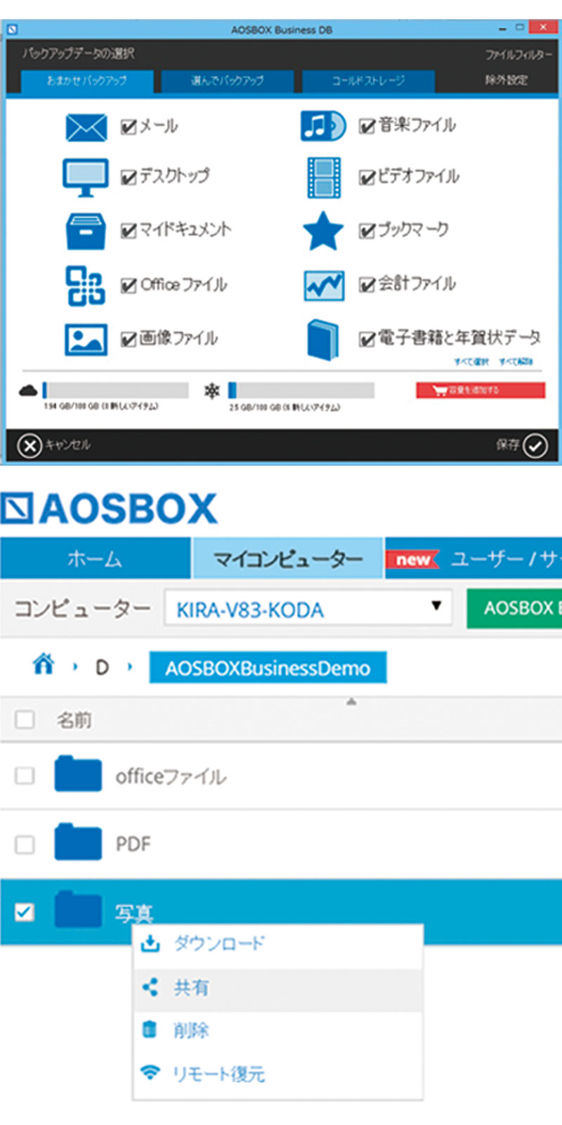Click the video files filmstrip icon
The width and height of the screenshot is (562, 1125).
point(323,177)
